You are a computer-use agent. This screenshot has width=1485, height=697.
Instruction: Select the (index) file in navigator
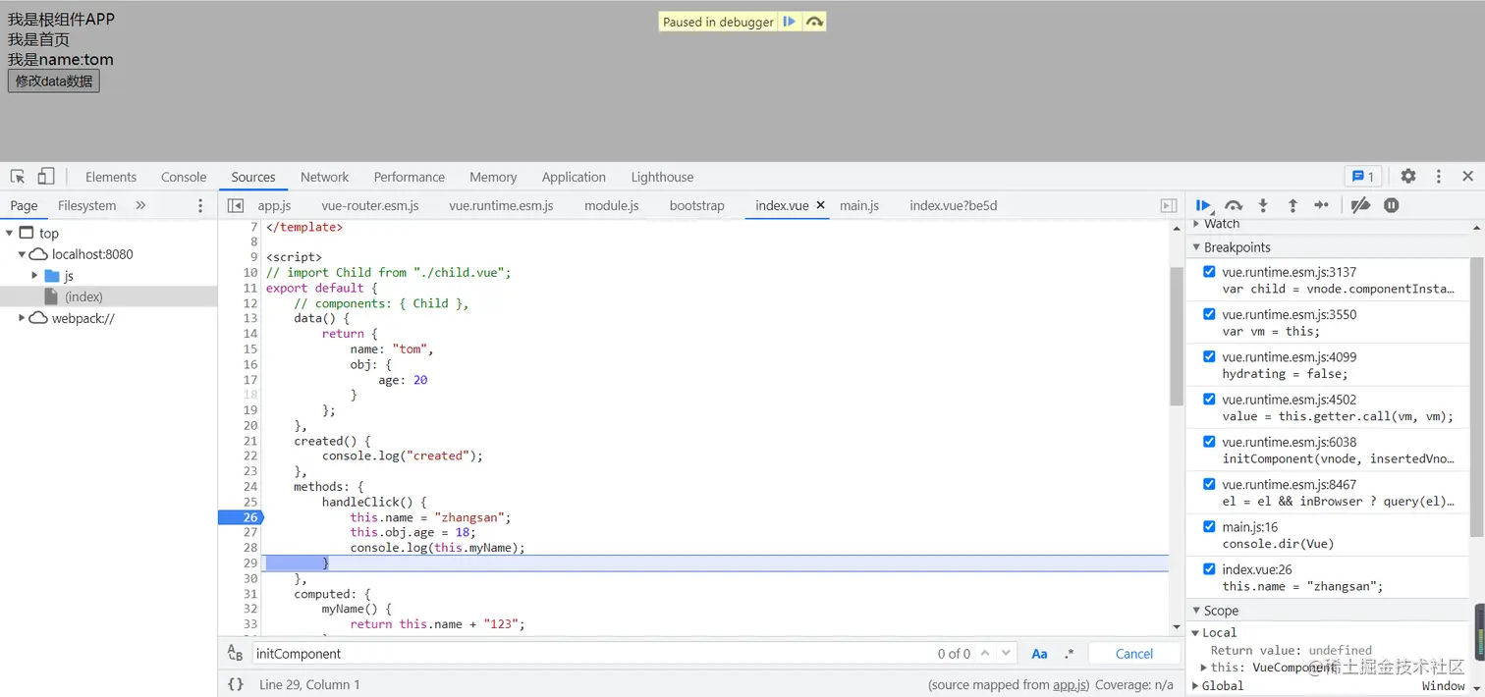(x=83, y=296)
